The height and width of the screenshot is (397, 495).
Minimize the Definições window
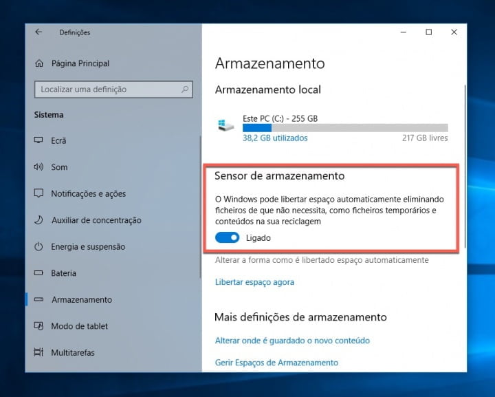click(404, 32)
